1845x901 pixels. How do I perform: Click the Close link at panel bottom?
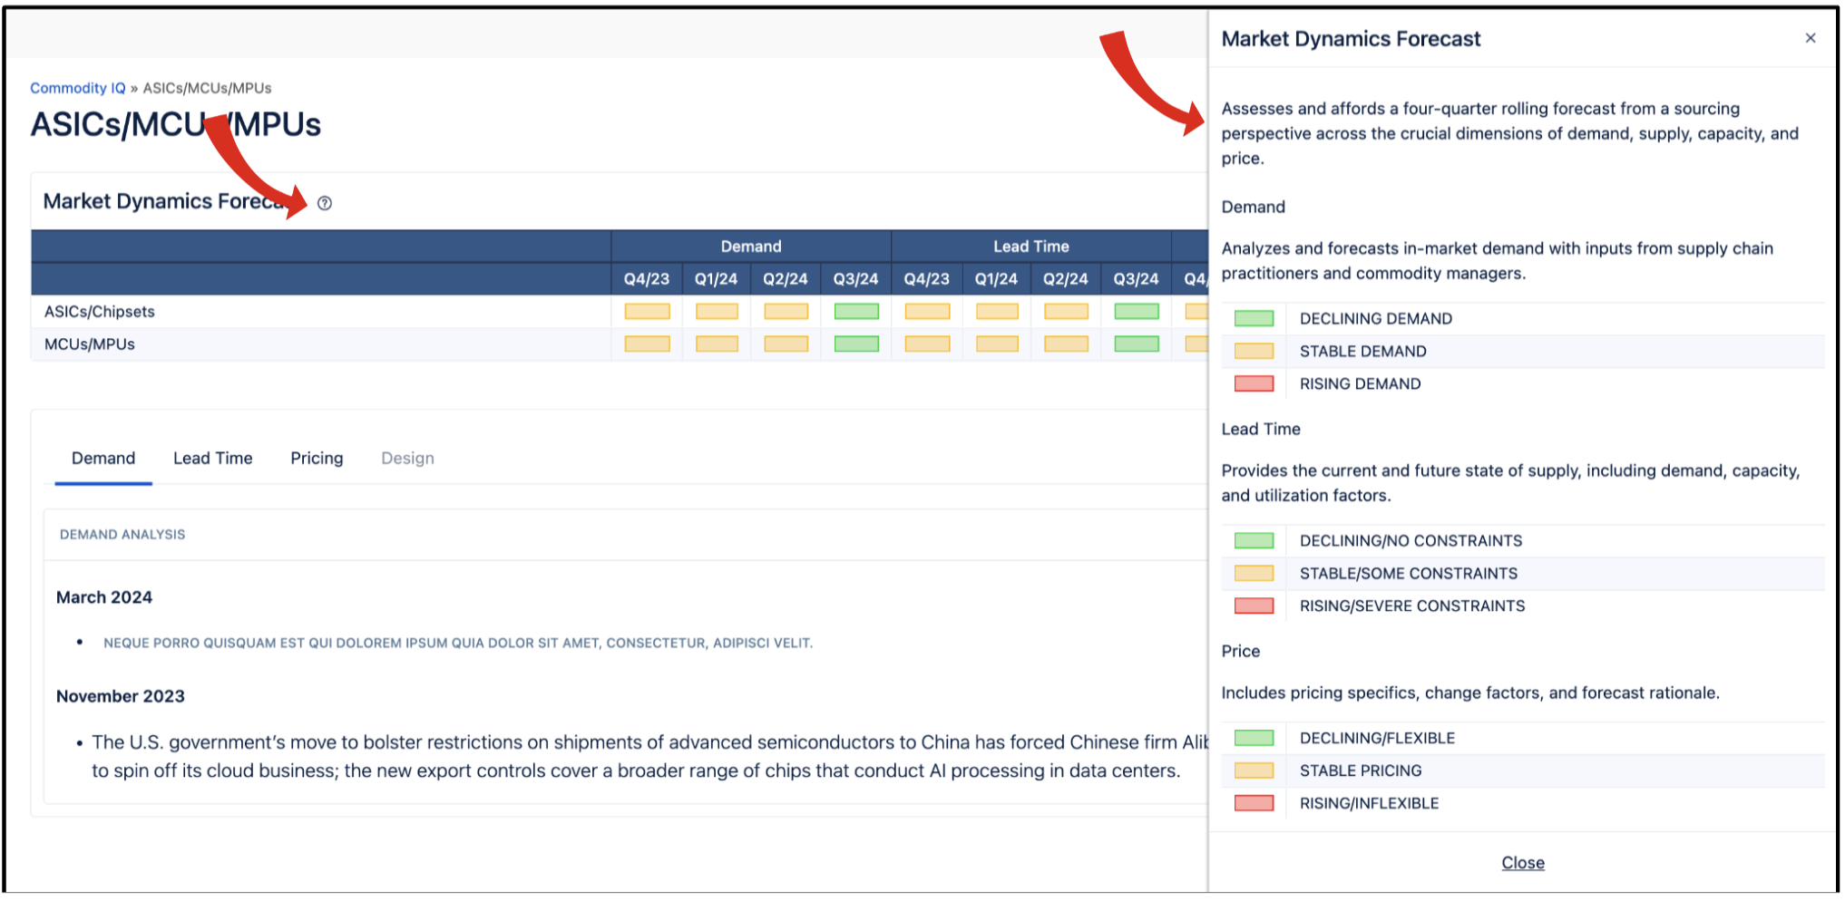pyautogui.click(x=1522, y=863)
